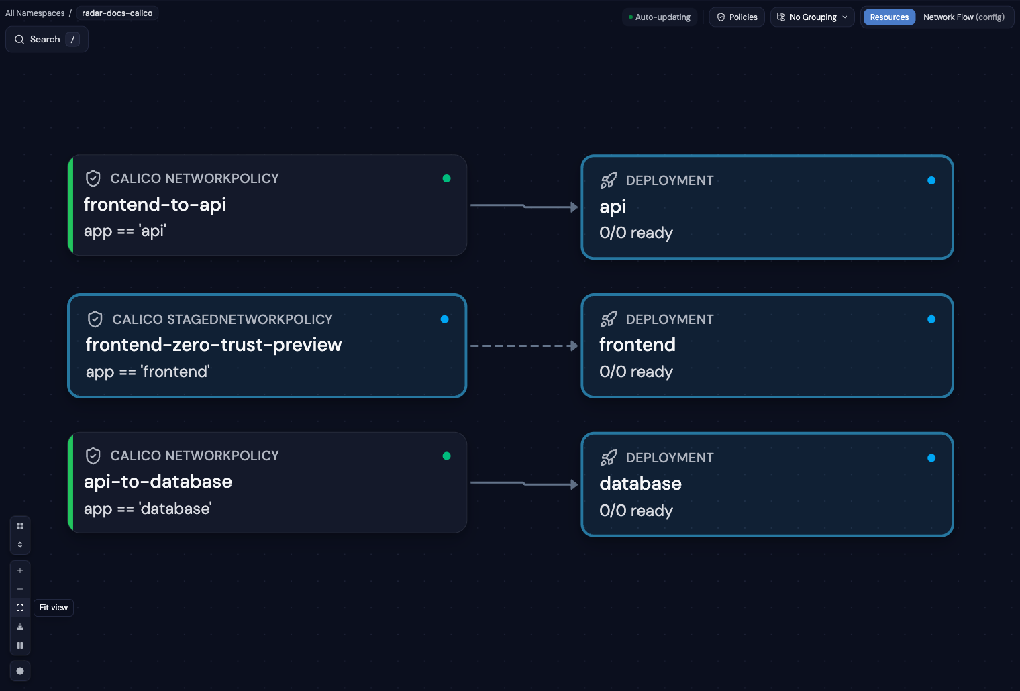
Task: Click the search magnifier icon
Action: point(19,39)
